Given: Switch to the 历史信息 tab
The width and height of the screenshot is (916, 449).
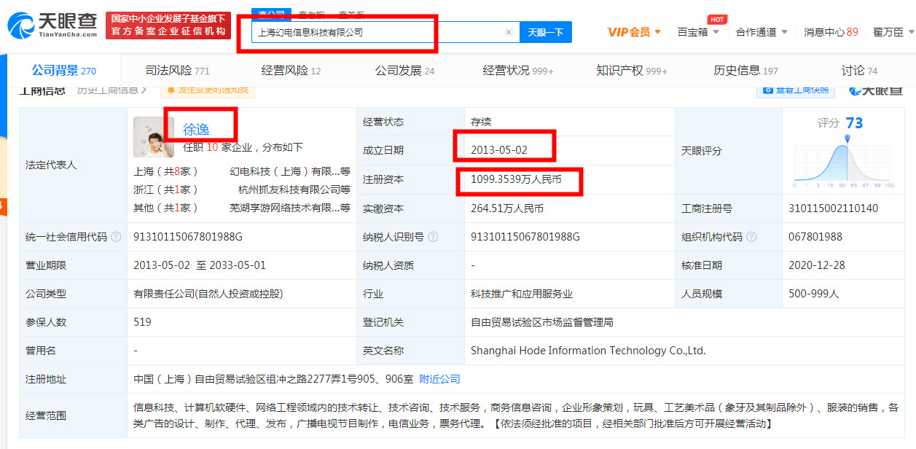Looking at the screenshot, I should 745,71.
